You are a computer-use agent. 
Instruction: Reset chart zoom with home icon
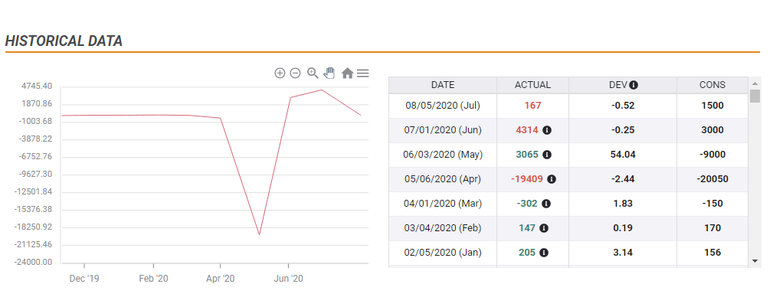(347, 73)
